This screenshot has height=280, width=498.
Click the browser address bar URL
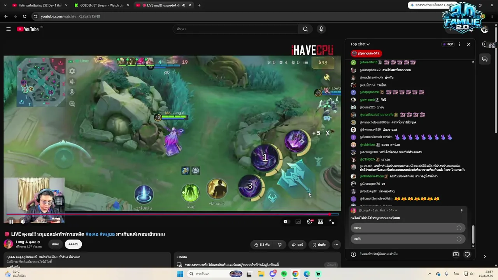70,16
